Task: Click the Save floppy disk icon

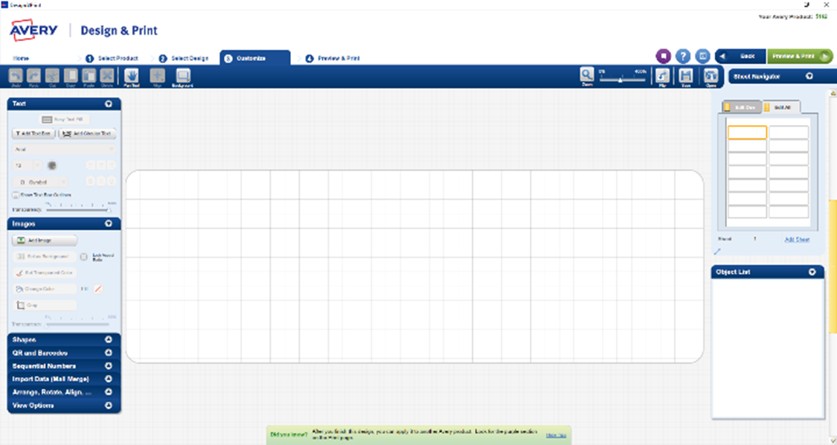Action: (x=686, y=76)
